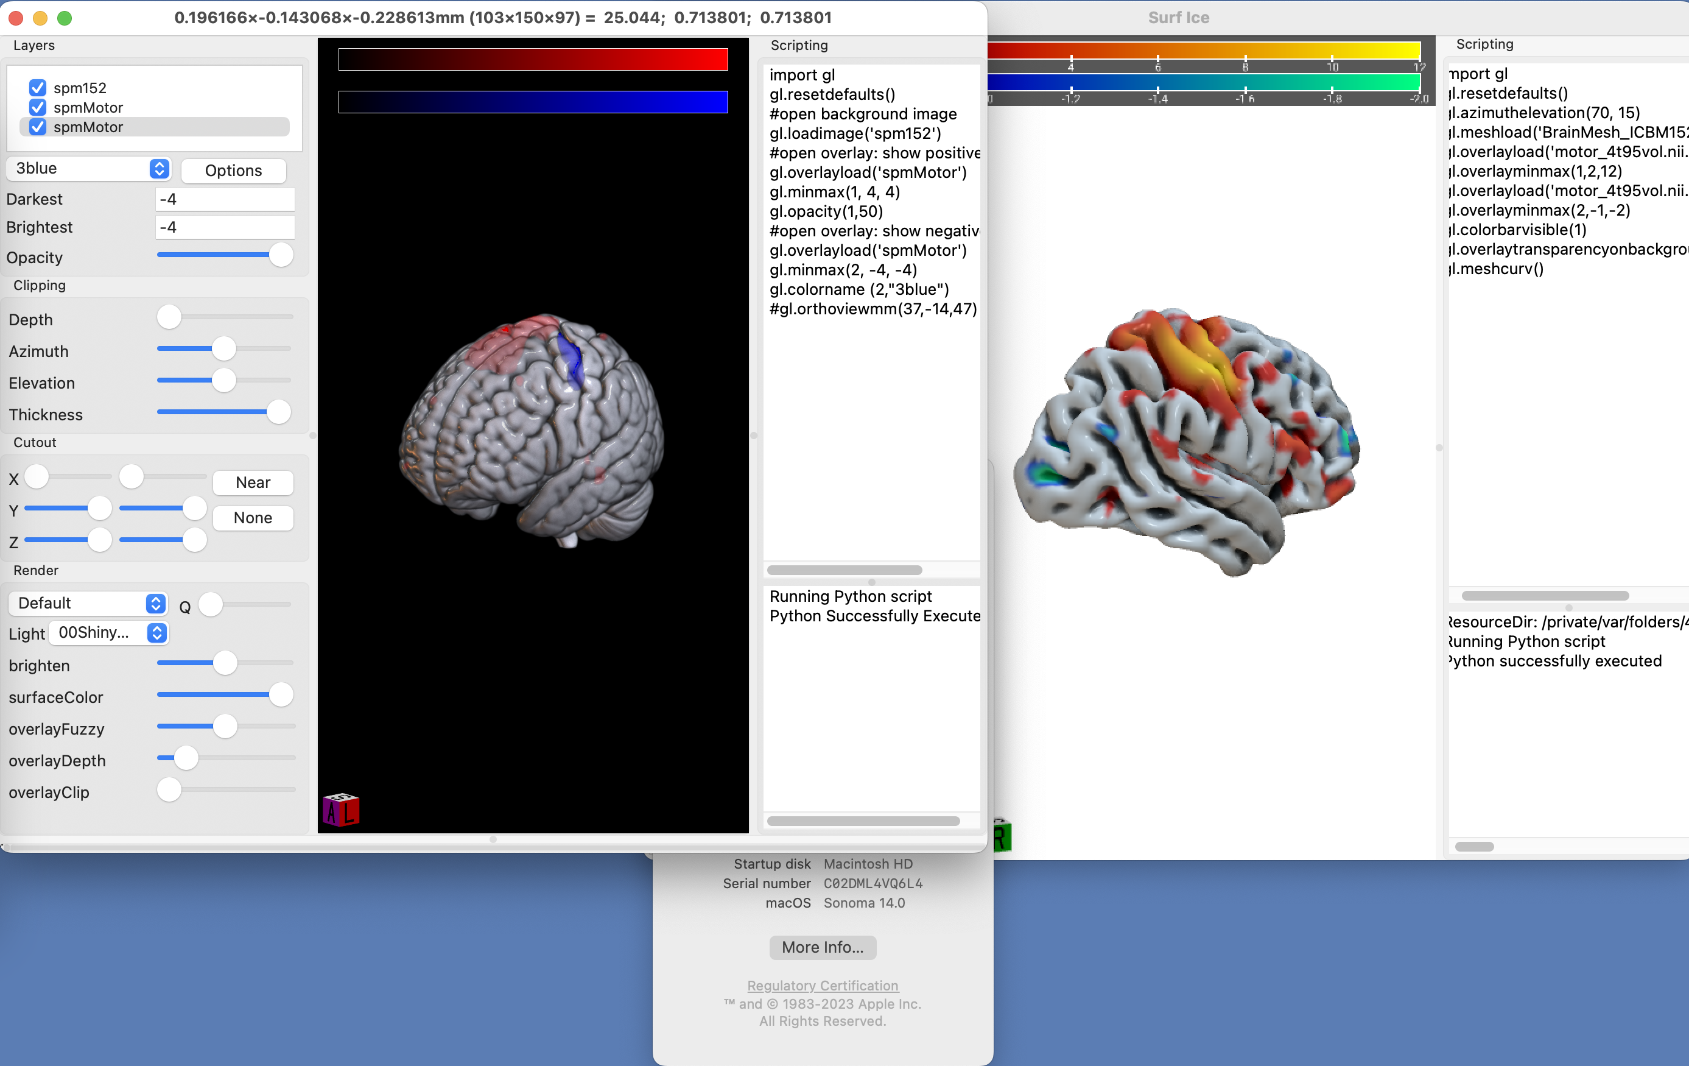The height and width of the screenshot is (1066, 1689).
Task: Open the Regulatory Certification link
Action: (822, 986)
